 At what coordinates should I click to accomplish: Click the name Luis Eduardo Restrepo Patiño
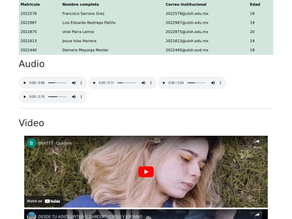pos(89,23)
